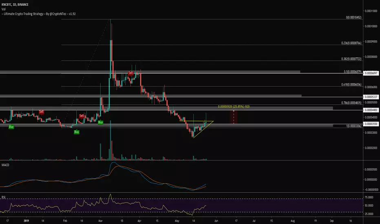Click the Mar label on time axis
Screen dimensions: 380x224
(100, 221)
